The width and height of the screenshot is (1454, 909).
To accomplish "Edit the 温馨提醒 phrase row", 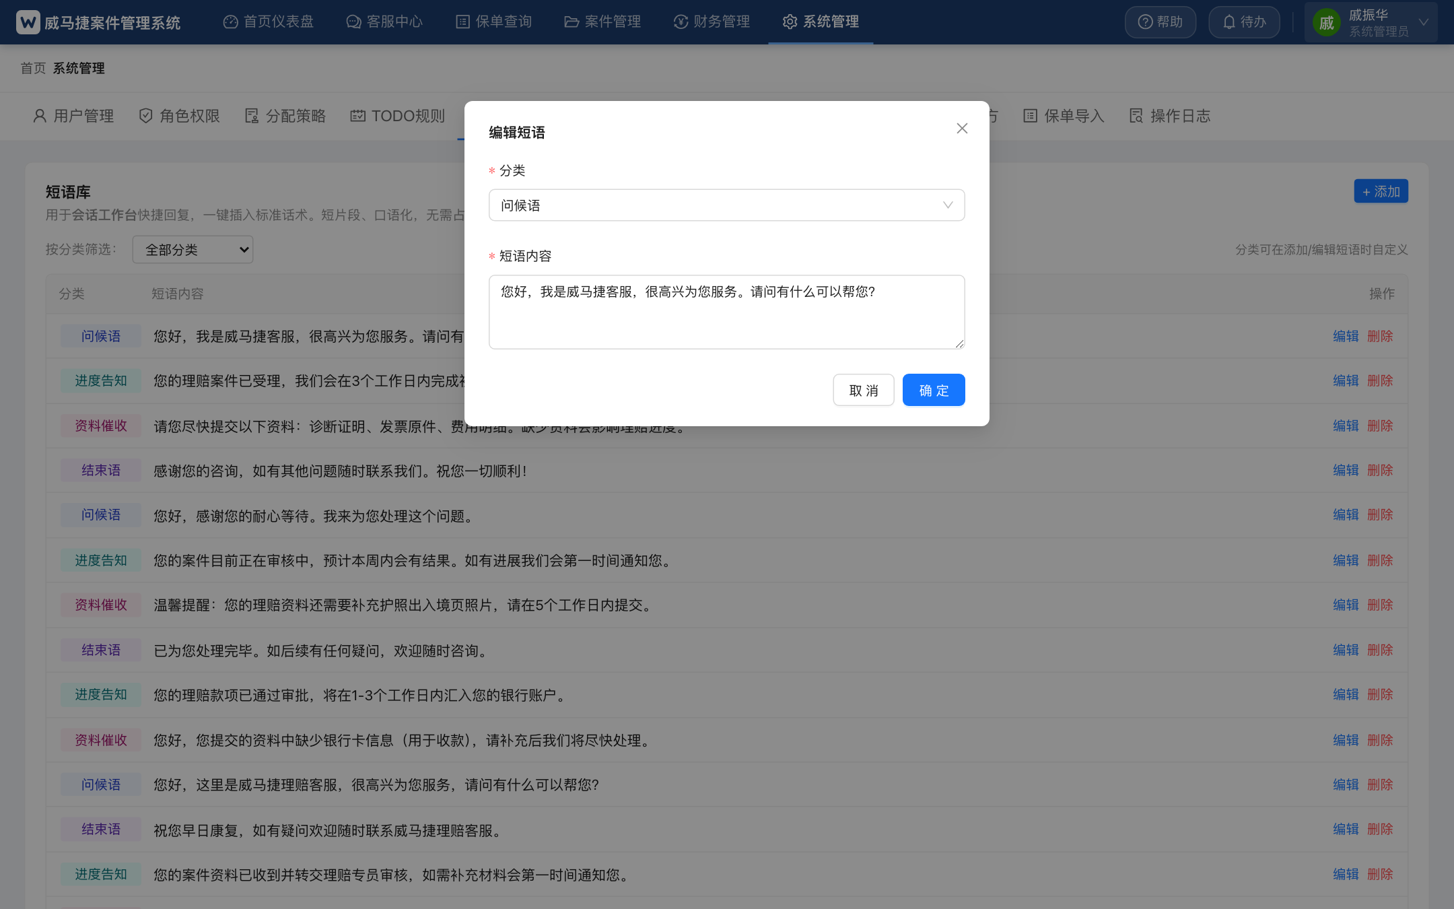I will (x=1346, y=605).
